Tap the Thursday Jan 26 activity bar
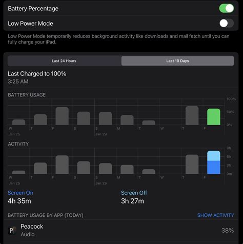 tap(40, 168)
